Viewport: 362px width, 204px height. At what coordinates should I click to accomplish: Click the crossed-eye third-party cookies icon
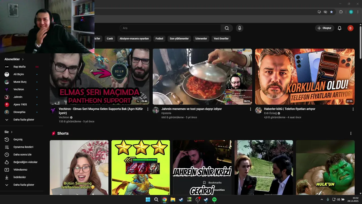point(326,12)
